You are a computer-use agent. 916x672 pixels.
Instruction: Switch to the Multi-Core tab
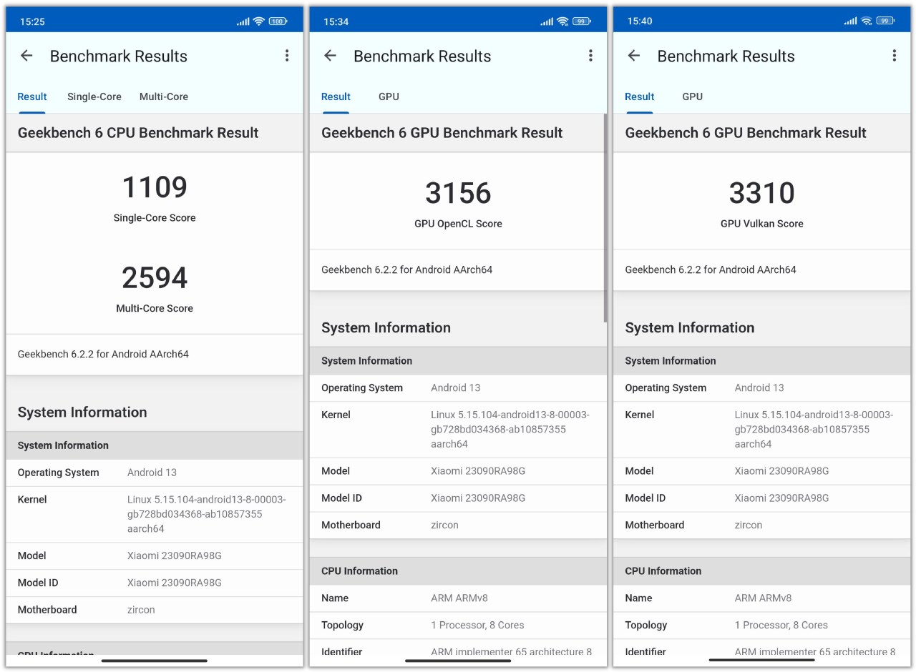164,97
